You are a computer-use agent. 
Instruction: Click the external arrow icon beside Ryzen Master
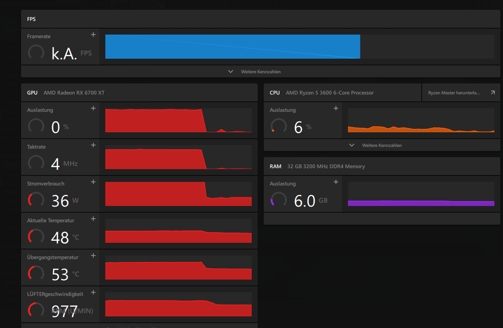(x=493, y=92)
